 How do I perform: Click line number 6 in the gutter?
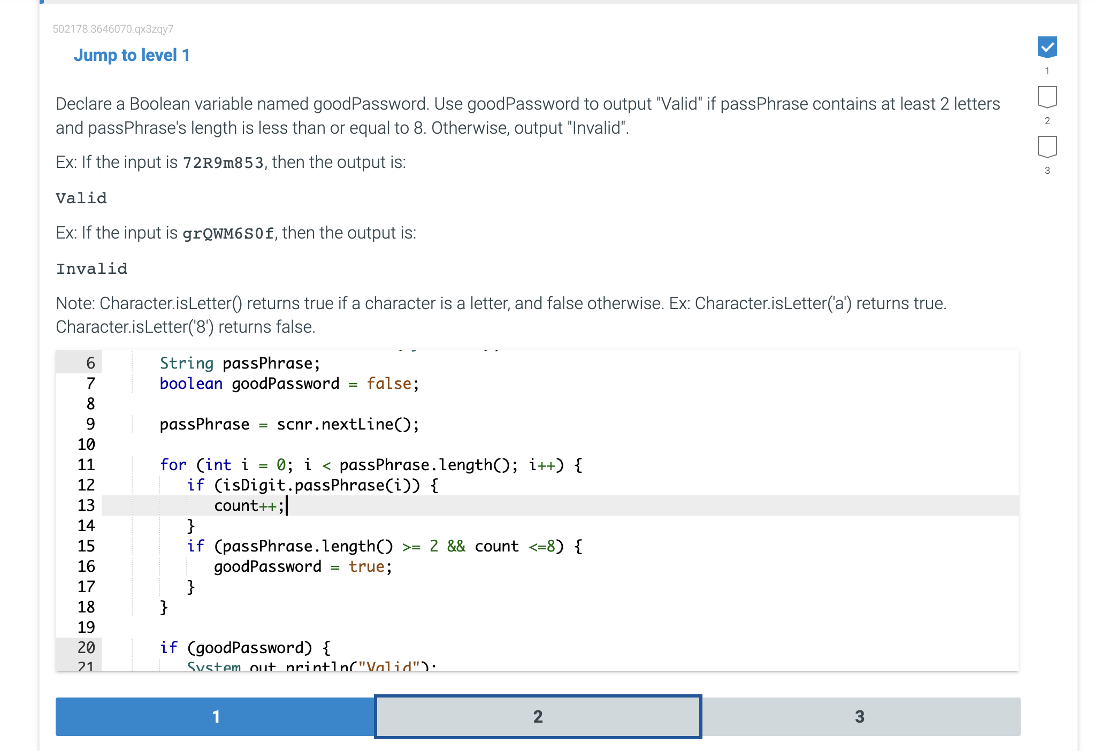89,363
